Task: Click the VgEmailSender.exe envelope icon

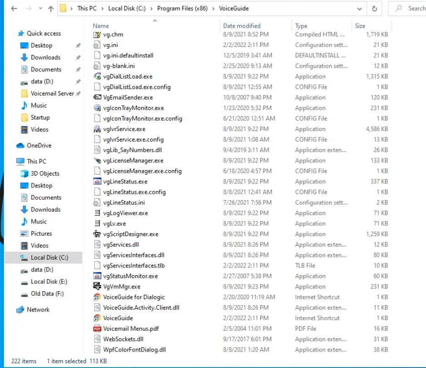Action: click(97, 97)
